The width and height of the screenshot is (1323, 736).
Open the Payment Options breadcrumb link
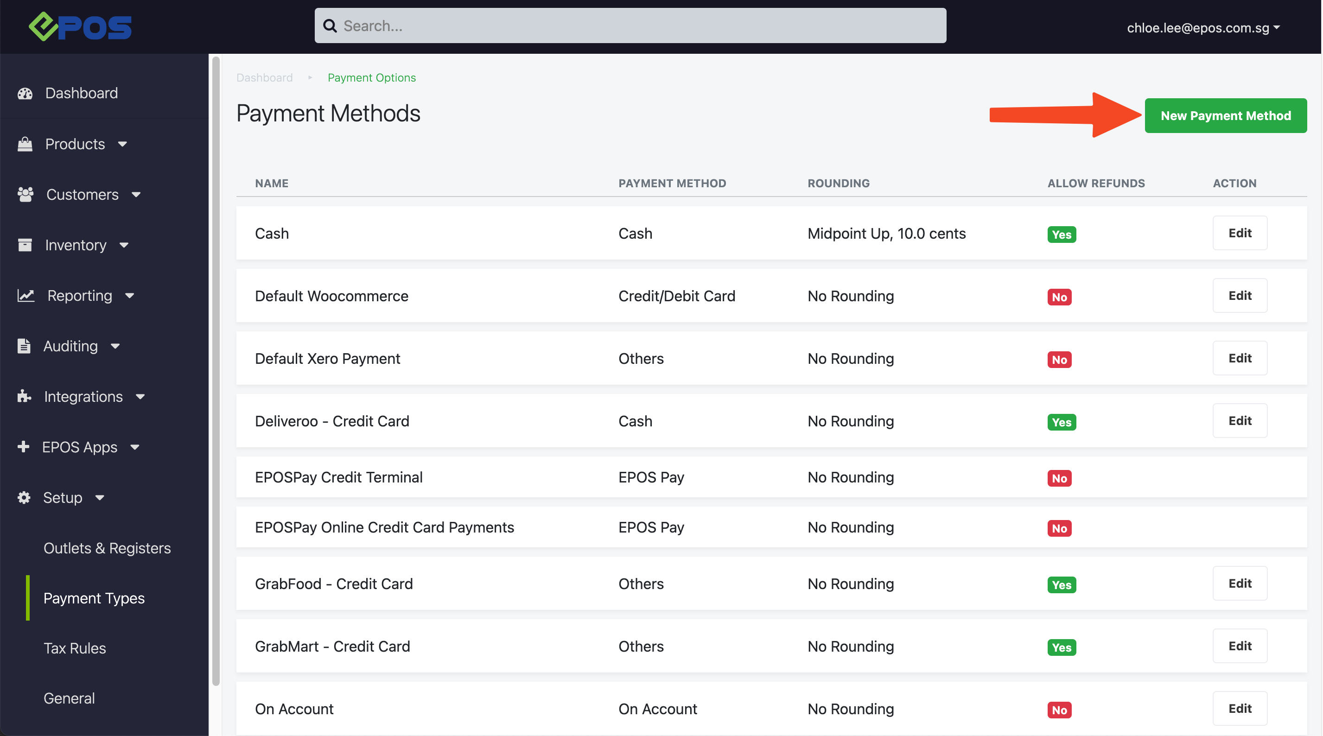371,77
